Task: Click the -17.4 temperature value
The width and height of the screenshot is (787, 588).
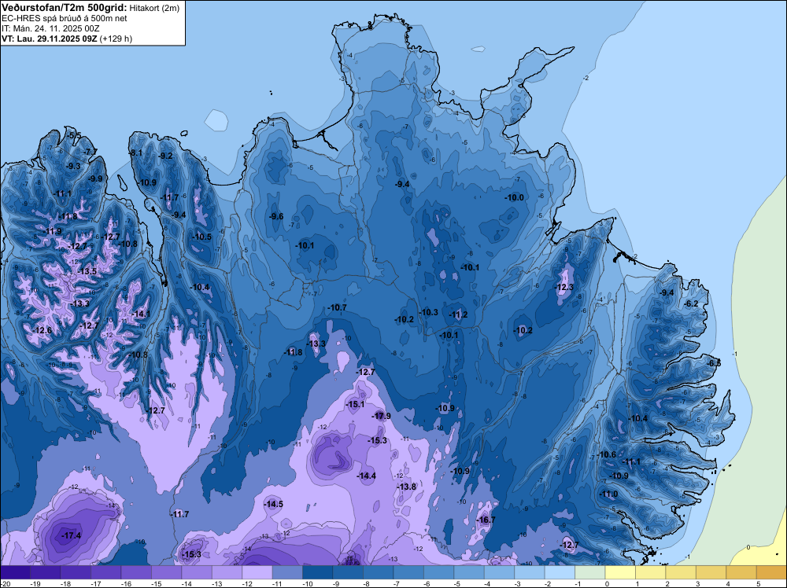Action: (x=72, y=535)
